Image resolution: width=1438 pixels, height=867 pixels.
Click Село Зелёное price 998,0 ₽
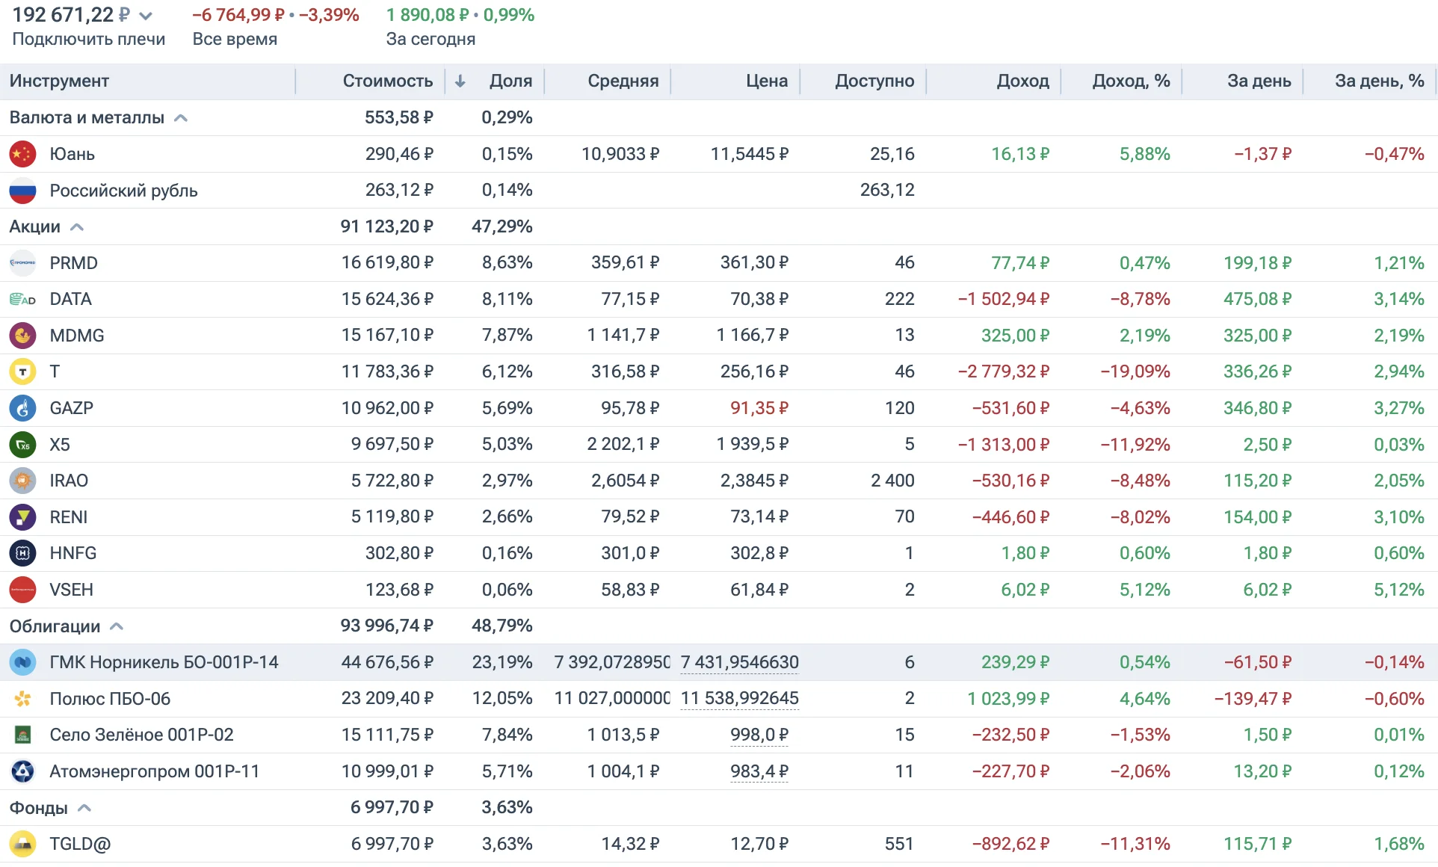coord(759,735)
